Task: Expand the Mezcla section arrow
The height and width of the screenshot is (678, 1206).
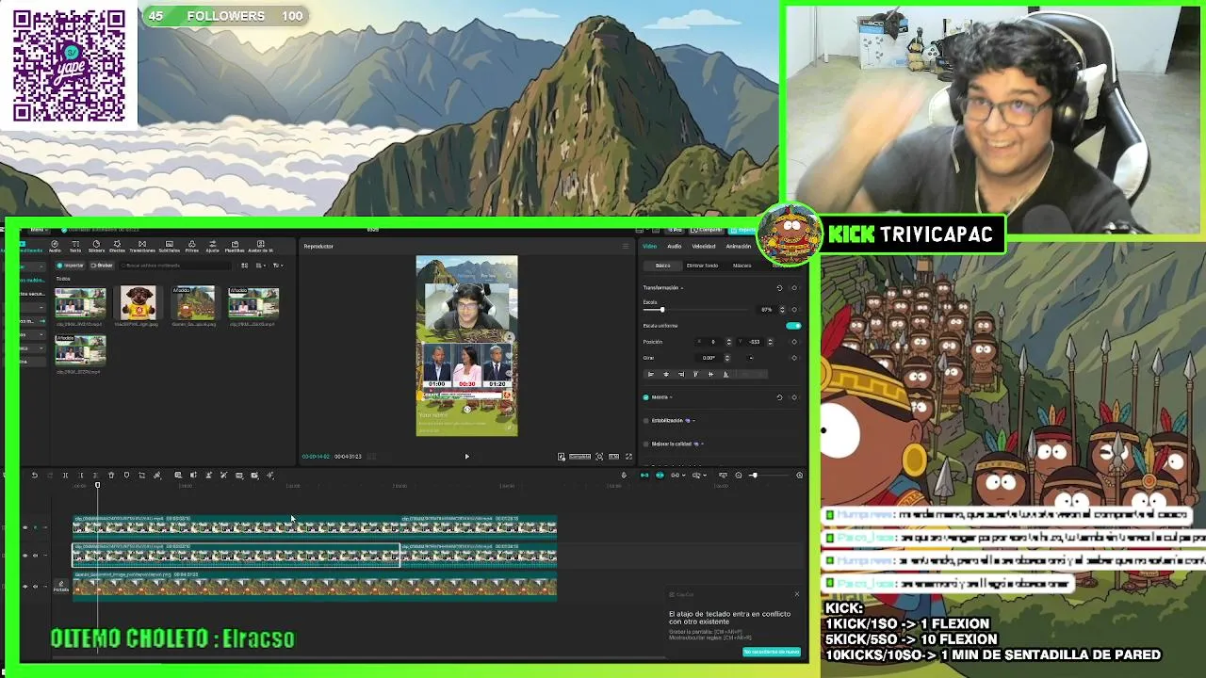Action: point(671,397)
